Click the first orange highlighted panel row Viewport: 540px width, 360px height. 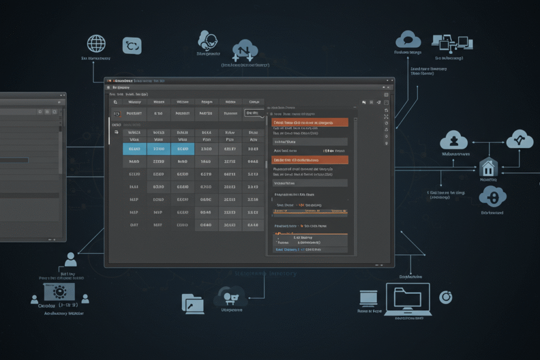click(310, 122)
